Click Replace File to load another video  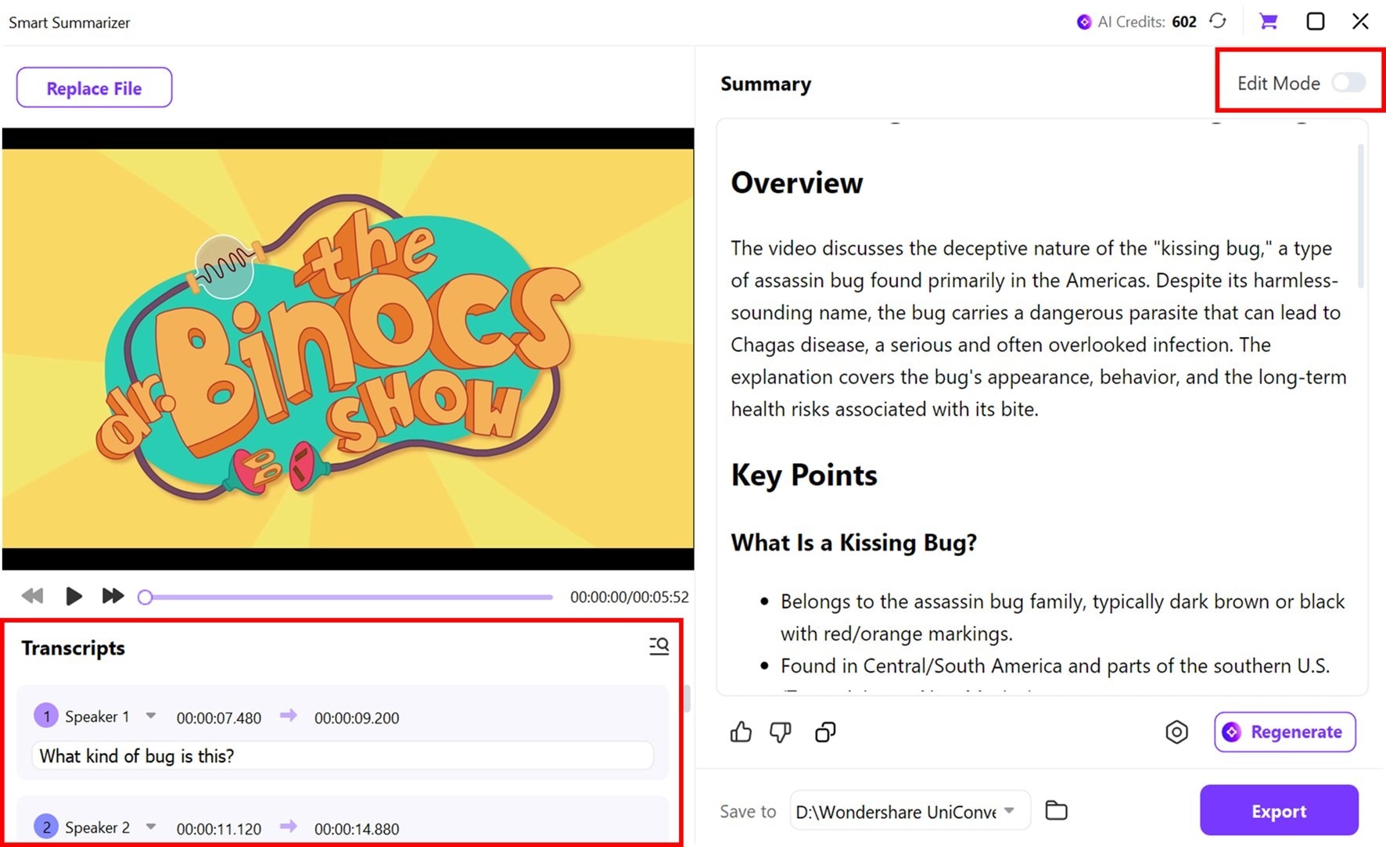(x=94, y=88)
